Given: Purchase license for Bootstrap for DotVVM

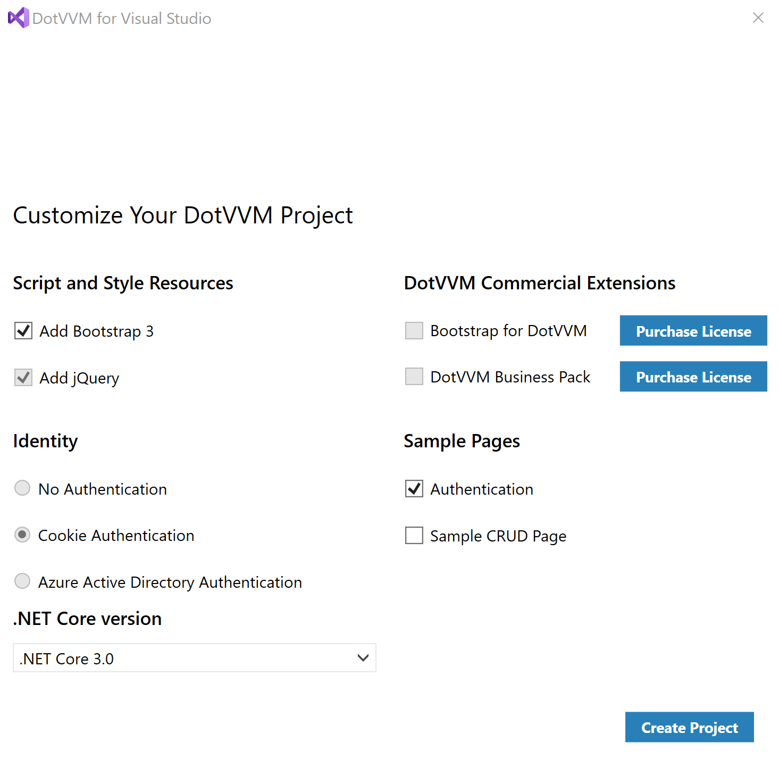Looking at the screenshot, I should click(693, 331).
